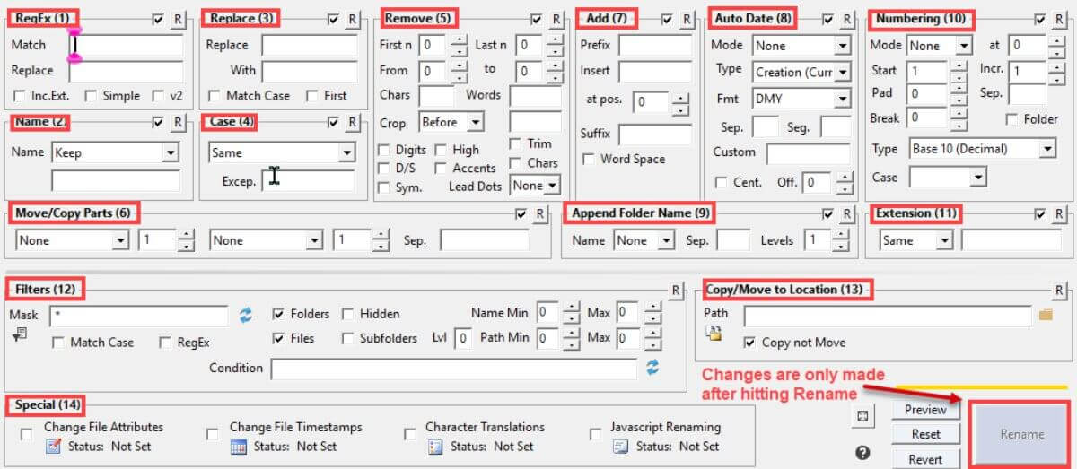Image resolution: width=1077 pixels, height=469 pixels.
Task: Open the Numbering Type Base 10 dropdown
Action: pos(1046,150)
